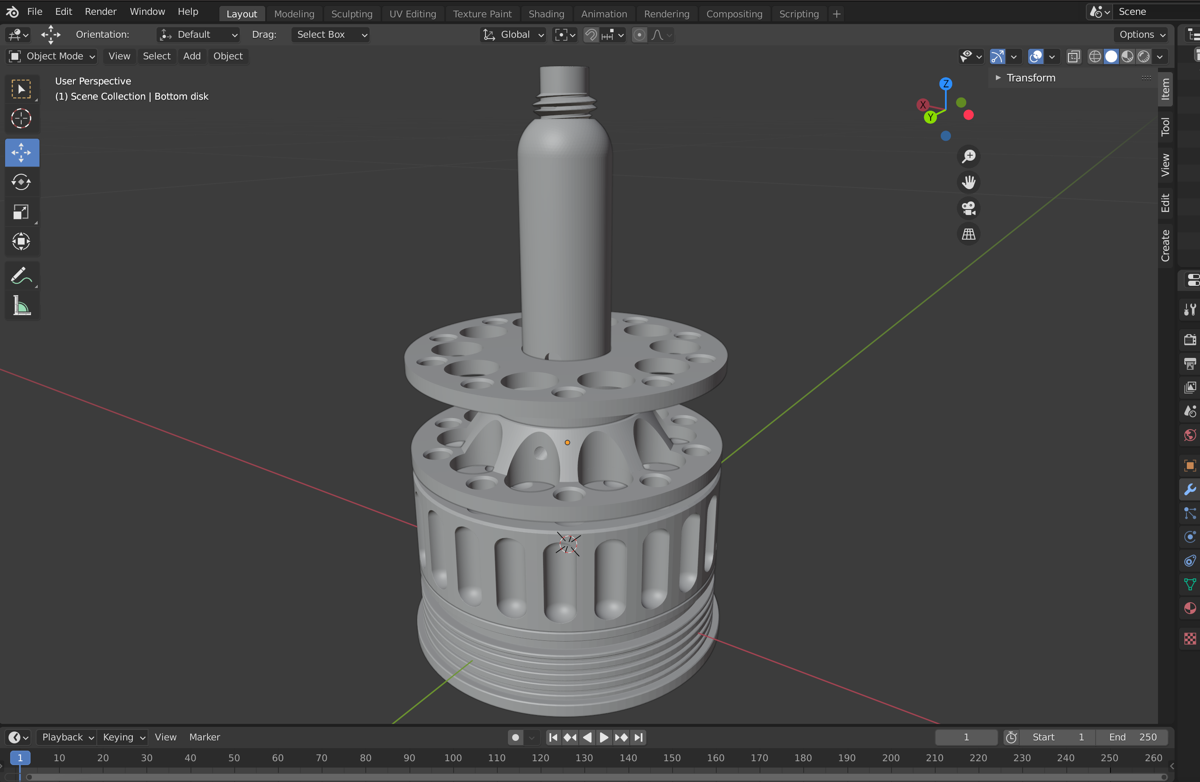Click the zoom magnifier viewport icon
Screen dimensions: 1200x782
pyautogui.click(x=968, y=156)
